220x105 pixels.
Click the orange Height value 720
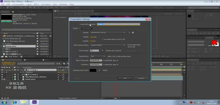(91, 41)
